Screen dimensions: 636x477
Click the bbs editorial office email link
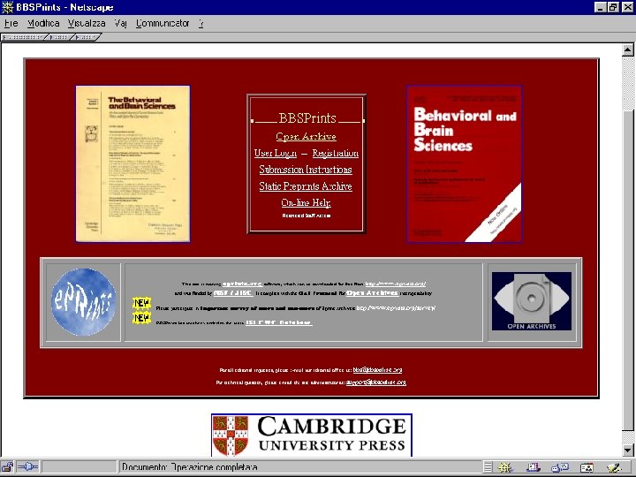click(377, 370)
